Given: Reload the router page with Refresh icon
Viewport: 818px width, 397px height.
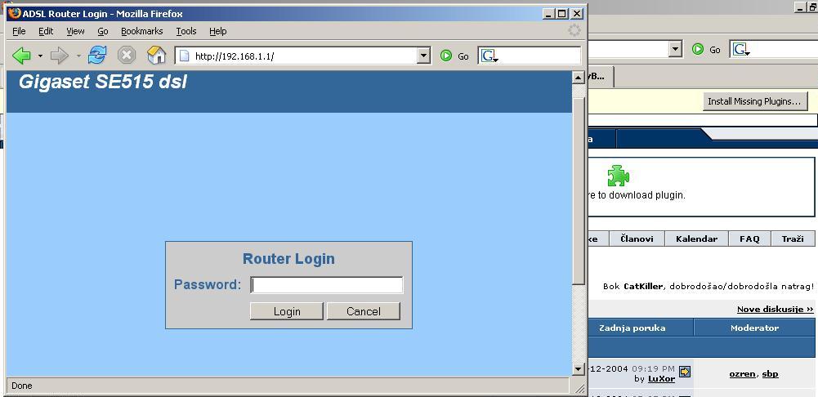Looking at the screenshot, I should pos(97,55).
